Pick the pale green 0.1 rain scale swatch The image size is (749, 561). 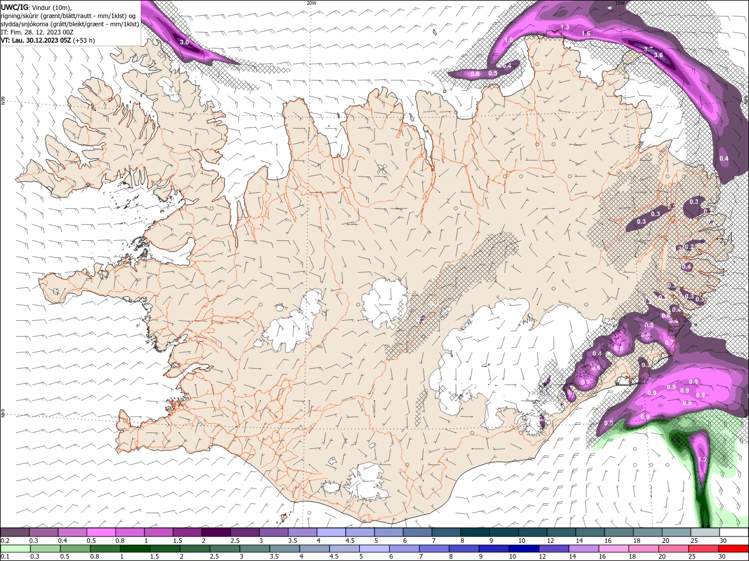point(15,549)
